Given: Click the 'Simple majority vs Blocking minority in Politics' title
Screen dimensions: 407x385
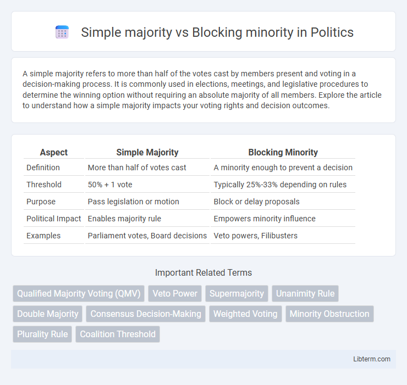Looking at the screenshot, I should point(217,32).
